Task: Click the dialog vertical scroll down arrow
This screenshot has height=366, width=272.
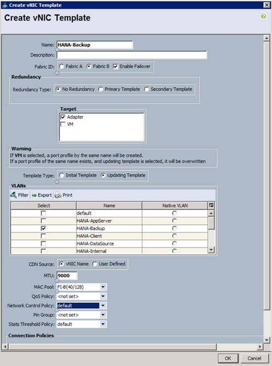Action: coord(267,340)
